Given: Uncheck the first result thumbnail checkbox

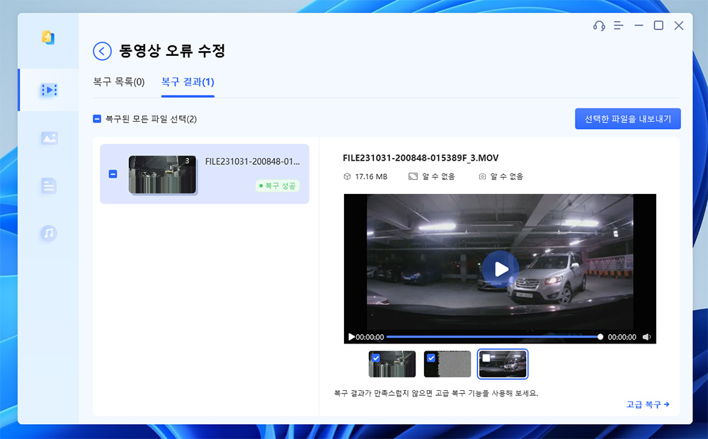Looking at the screenshot, I should point(376,358).
